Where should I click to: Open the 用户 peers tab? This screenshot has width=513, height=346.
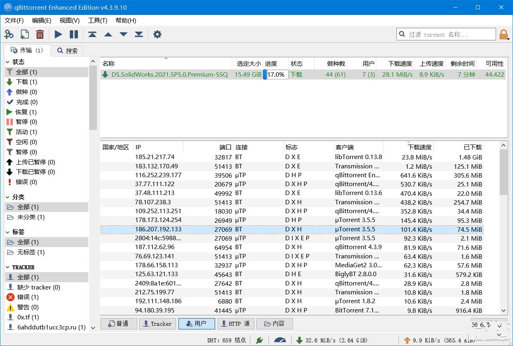pyautogui.click(x=197, y=324)
